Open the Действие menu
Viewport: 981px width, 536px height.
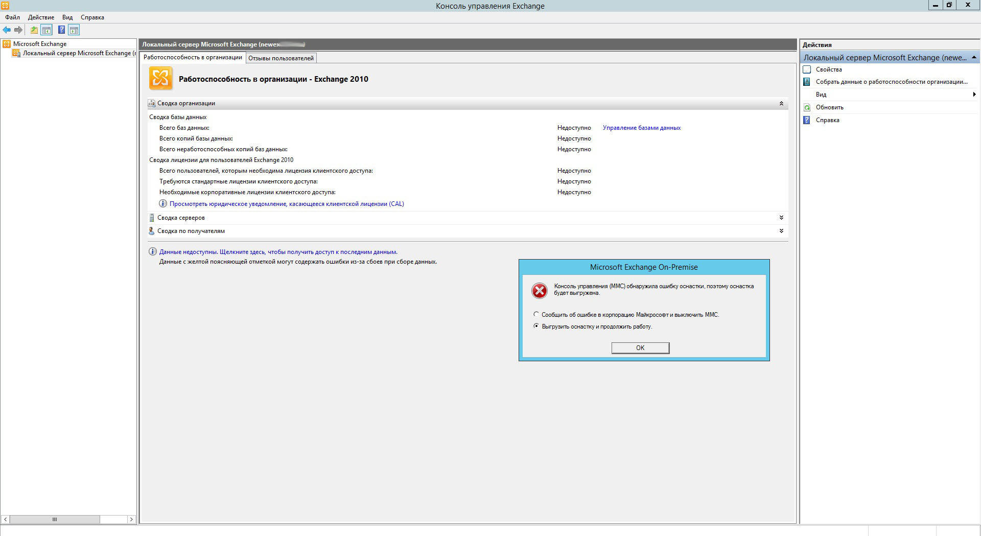tap(41, 17)
